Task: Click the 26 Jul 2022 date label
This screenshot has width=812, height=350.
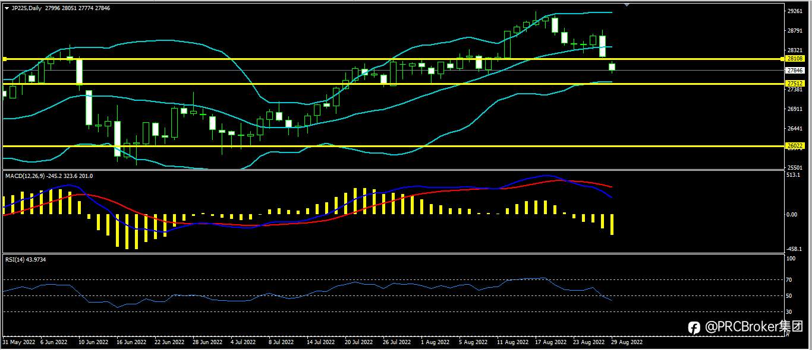Action: 397,342
